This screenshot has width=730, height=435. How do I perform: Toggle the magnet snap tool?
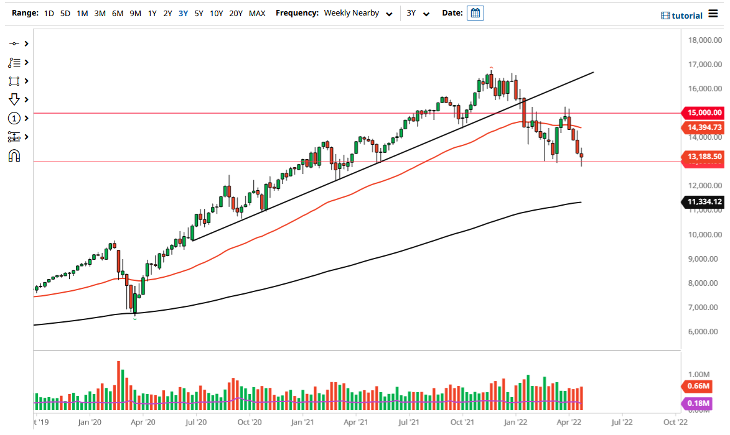(14, 156)
